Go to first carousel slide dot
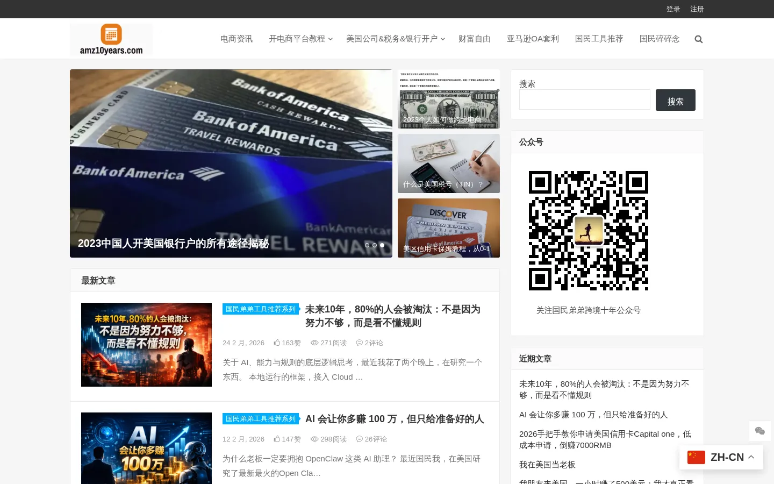This screenshot has width=774, height=484. (x=367, y=245)
